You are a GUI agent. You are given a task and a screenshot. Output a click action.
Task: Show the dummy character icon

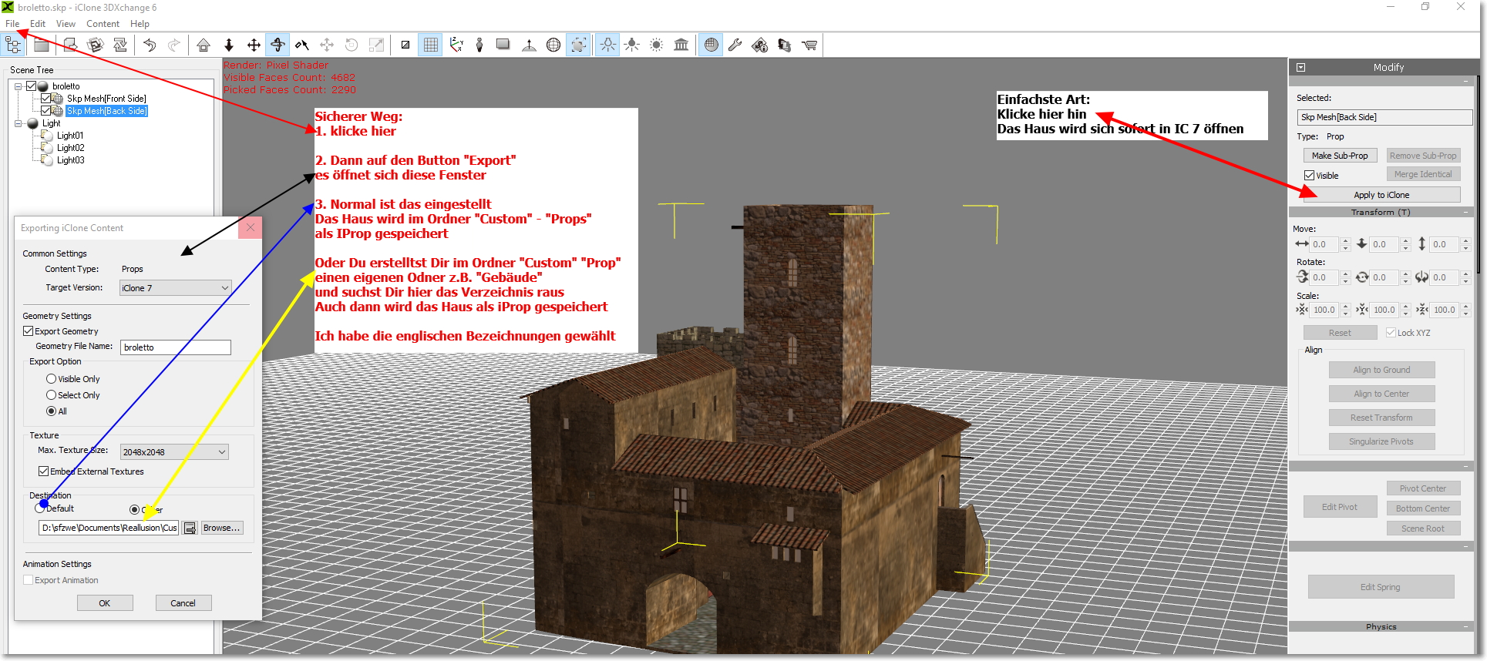[x=479, y=45]
